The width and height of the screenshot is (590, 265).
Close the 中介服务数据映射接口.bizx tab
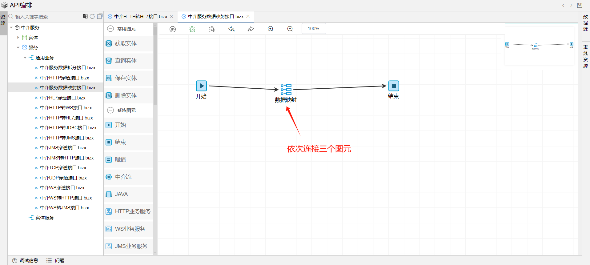[248, 17]
